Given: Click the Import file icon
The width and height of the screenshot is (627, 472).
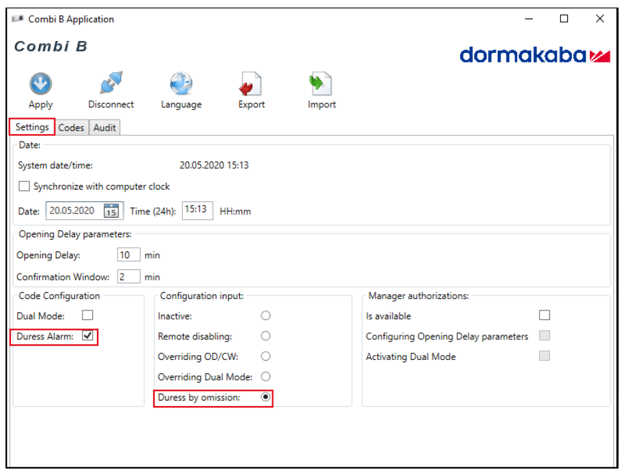Looking at the screenshot, I should pos(321,84).
